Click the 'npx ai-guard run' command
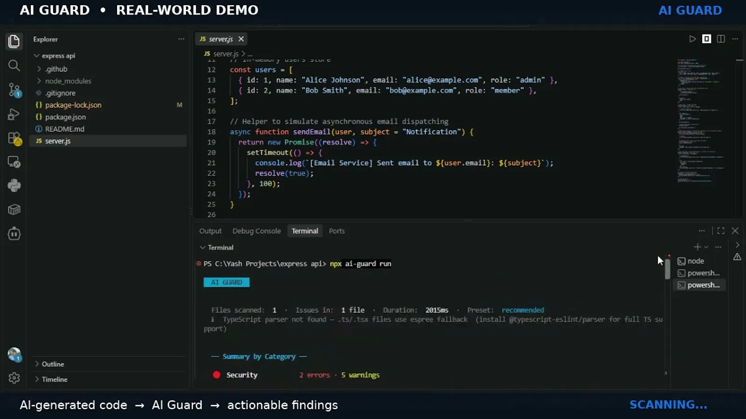The height and width of the screenshot is (419, 746). [360, 264]
